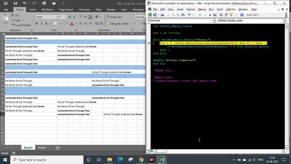
Task: Switch to the Page Layout ribbon tab
Action: click(66, 10)
